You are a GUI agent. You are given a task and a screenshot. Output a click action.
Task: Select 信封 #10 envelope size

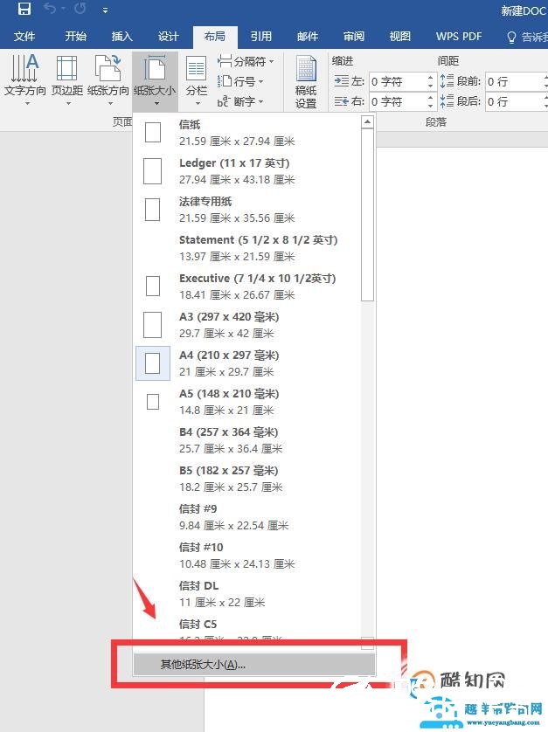pos(246,555)
